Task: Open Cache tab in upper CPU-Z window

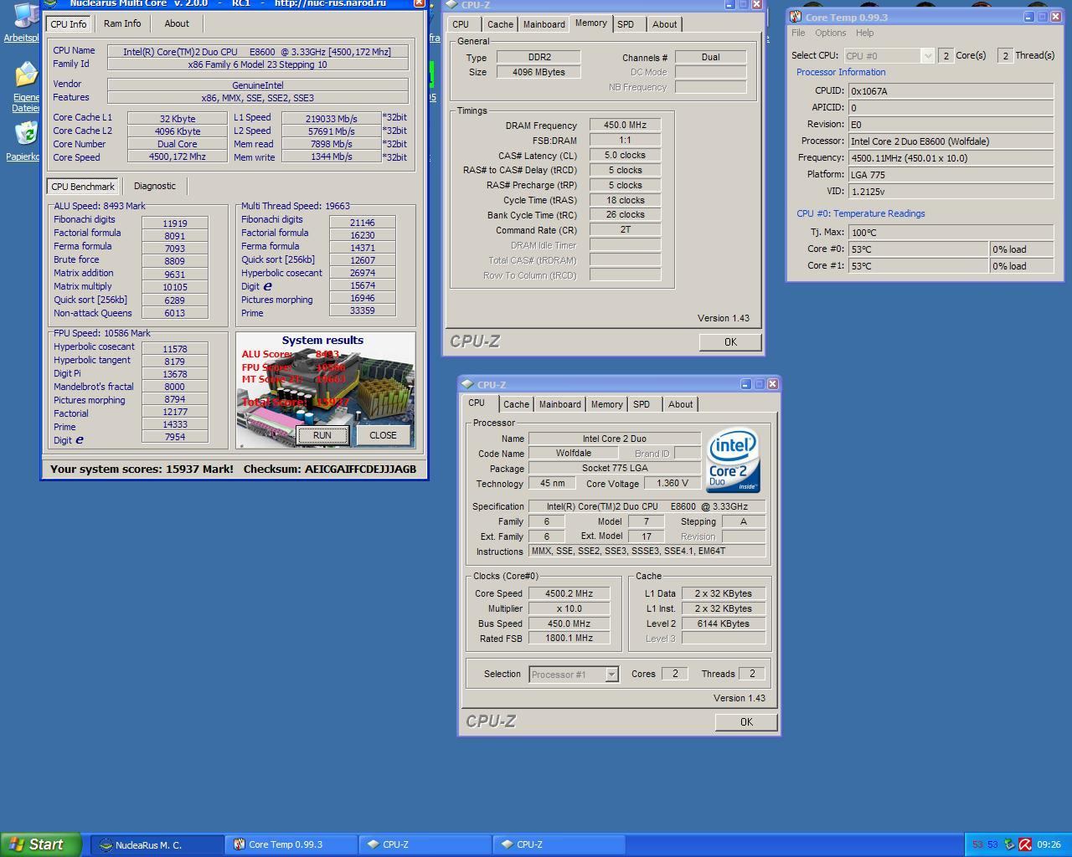Action: pyautogui.click(x=501, y=24)
